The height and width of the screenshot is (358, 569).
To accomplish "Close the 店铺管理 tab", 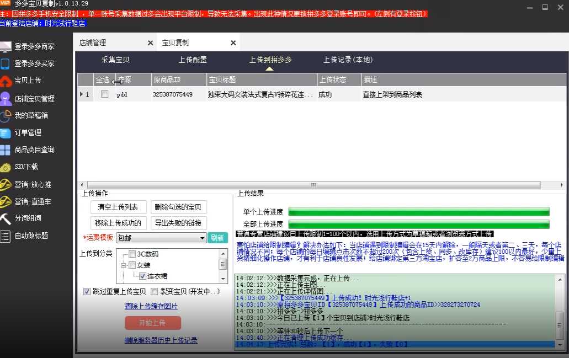I will click(150, 43).
